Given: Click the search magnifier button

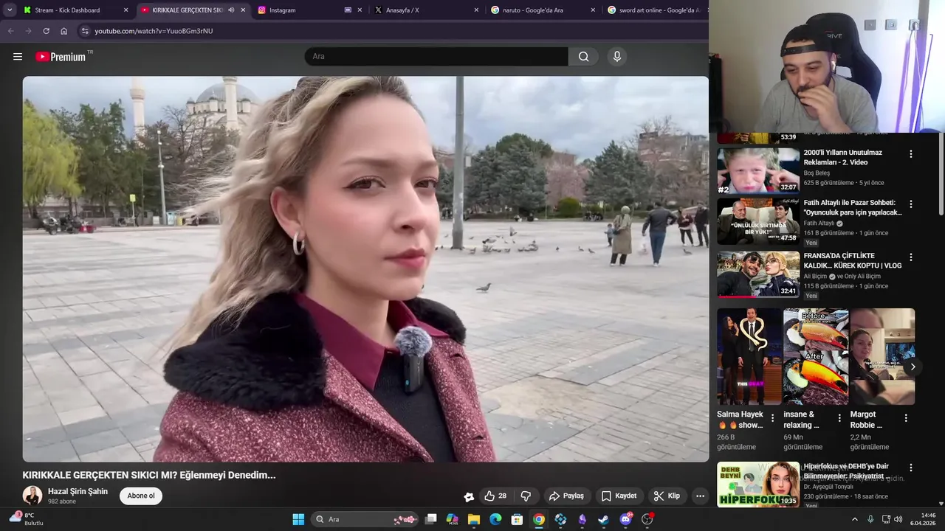Looking at the screenshot, I should click(x=583, y=57).
